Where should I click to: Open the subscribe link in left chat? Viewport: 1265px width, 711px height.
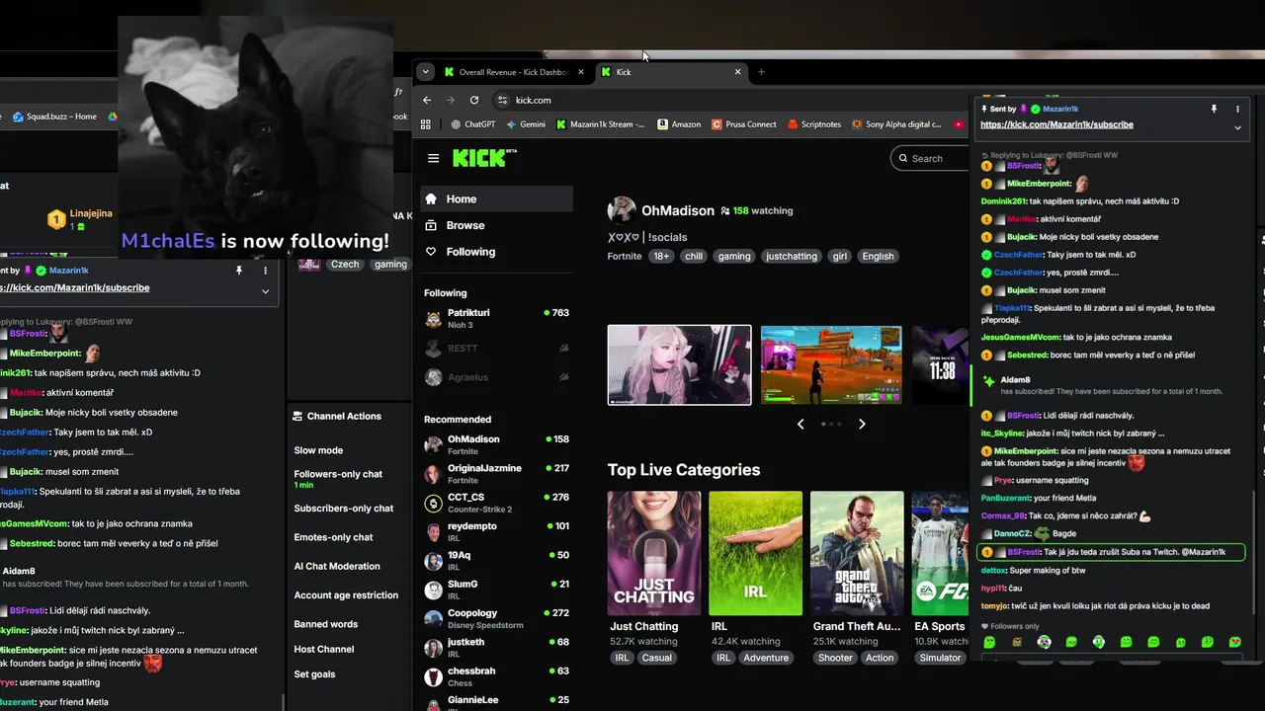coord(75,287)
